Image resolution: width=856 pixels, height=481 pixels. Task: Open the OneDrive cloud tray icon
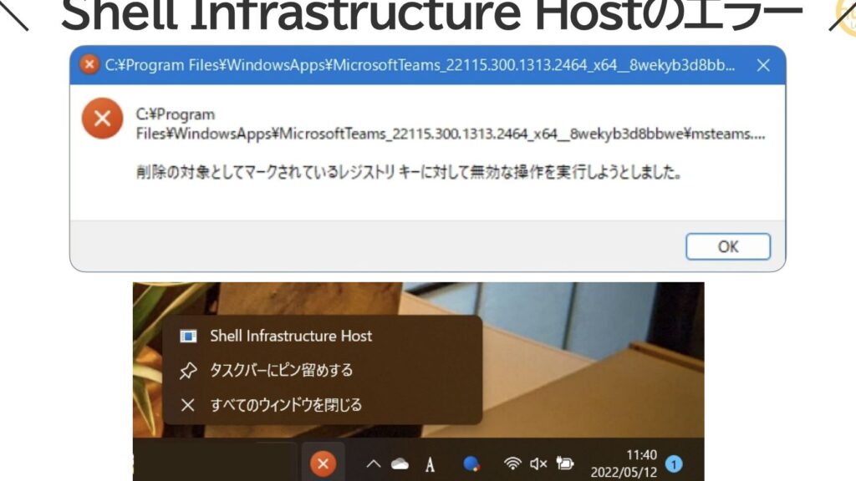tap(400, 464)
